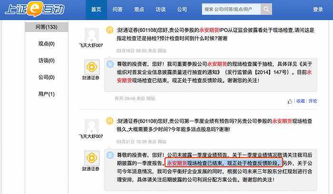The width and height of the screenshot is (333, 194).
Task: Click the timestamp 昨天 09:46 来自 网站
Action: (x=135, y=98)
